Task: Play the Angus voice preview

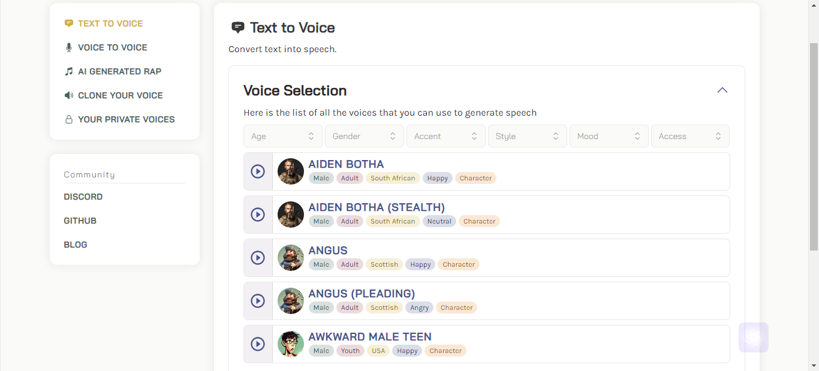Action: [258, 258]
